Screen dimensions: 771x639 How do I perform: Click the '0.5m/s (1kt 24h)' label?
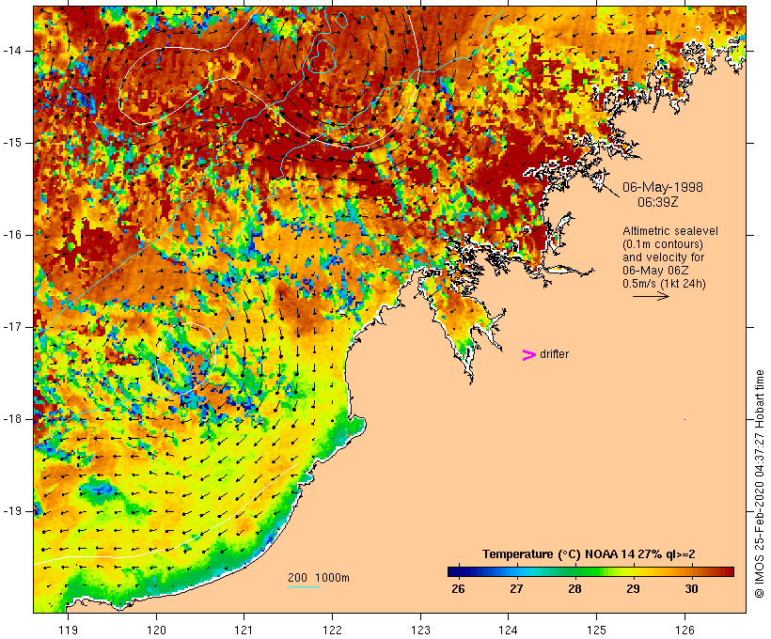pyautogui.click(x=664, y=284)
